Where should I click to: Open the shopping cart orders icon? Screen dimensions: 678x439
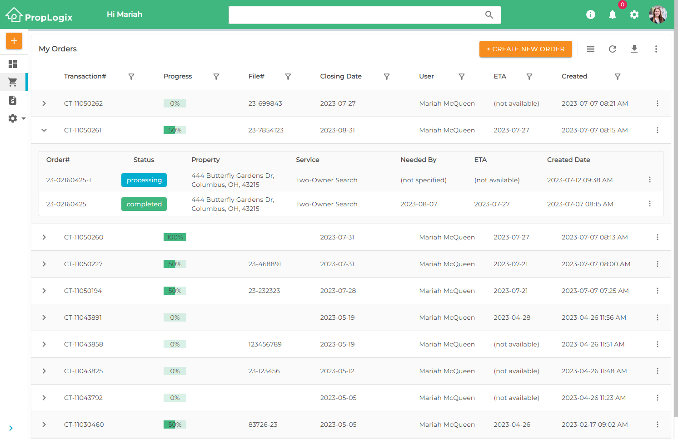13,82
